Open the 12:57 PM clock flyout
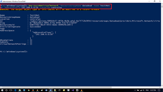Viewport: 163px width, 92px height. tap(153, 90)
